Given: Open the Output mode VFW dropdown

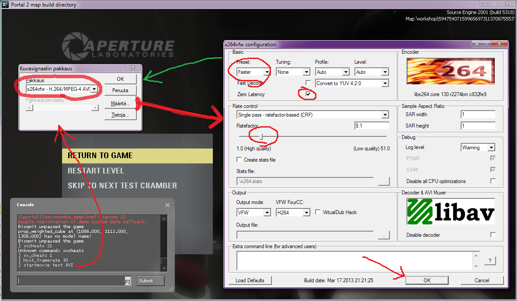Looking at the screenshot, I should [253, 213].
